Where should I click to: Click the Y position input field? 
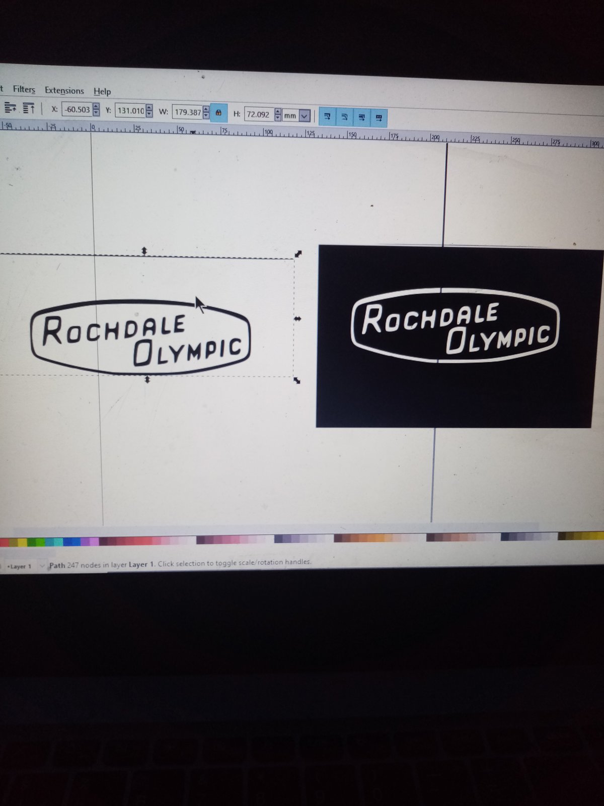(130, 110)
